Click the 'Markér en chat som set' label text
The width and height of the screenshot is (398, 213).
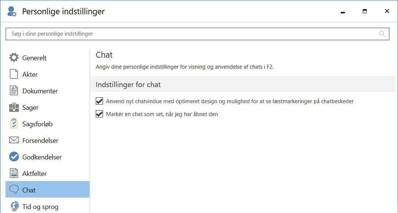click(162, 114)
